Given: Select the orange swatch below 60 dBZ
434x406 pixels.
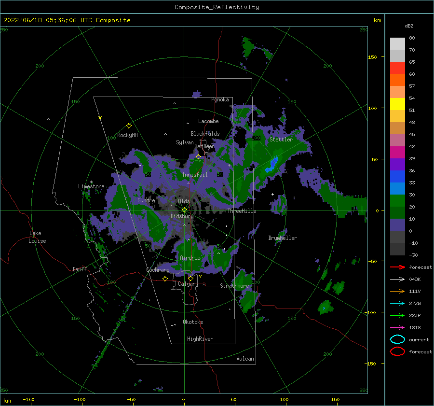Looking at the screenshot, I should tap(397, 80).
